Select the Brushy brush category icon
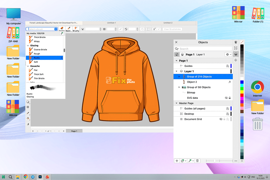The height and width of the screenshot is (180, 270). 76,29
